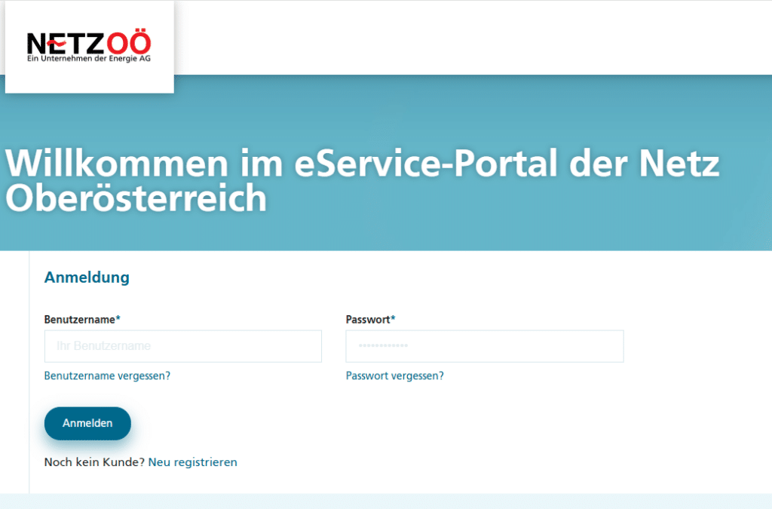Screen dimensions: 772x509
Task: Click the Netz OÖ logo
Action: coord(89,47)
